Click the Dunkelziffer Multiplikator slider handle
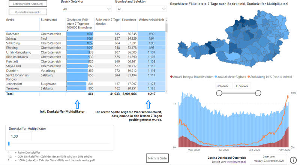This screenshot has height=165, width=300. [9, 144]
